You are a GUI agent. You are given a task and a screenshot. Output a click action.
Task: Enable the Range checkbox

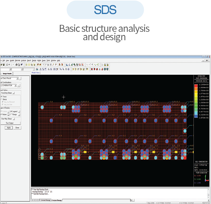tap(11, 114)
